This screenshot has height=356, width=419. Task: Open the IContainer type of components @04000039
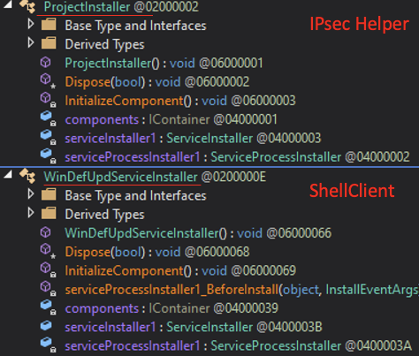click(x=179, y=308)
